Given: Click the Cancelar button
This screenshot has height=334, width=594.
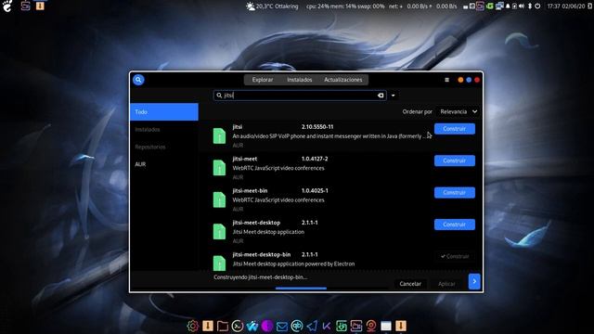Looking at the screenshot, I should tap(410, 284).
